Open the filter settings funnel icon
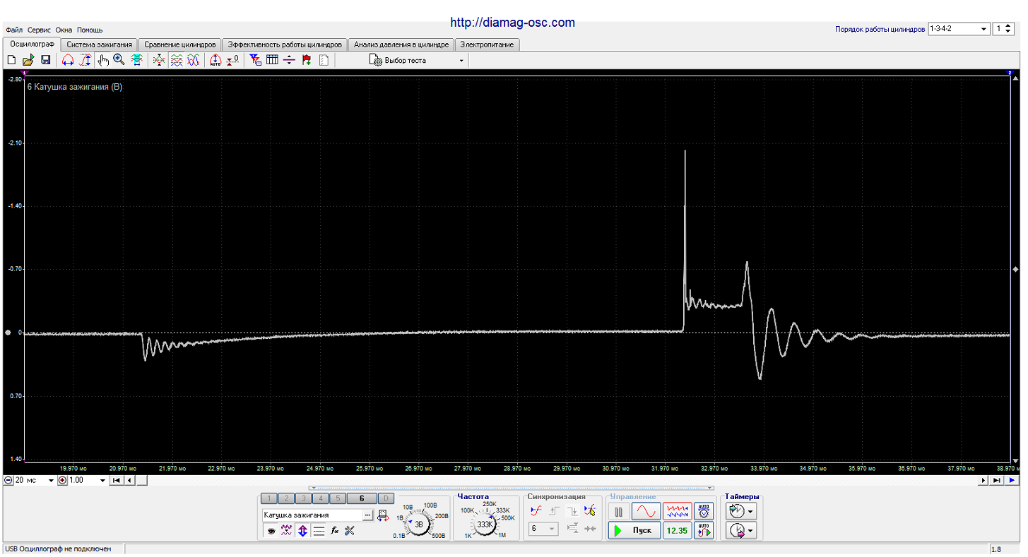Image resolution: width=1028 pixels, height=557 pixels. (x=256, y=61)
